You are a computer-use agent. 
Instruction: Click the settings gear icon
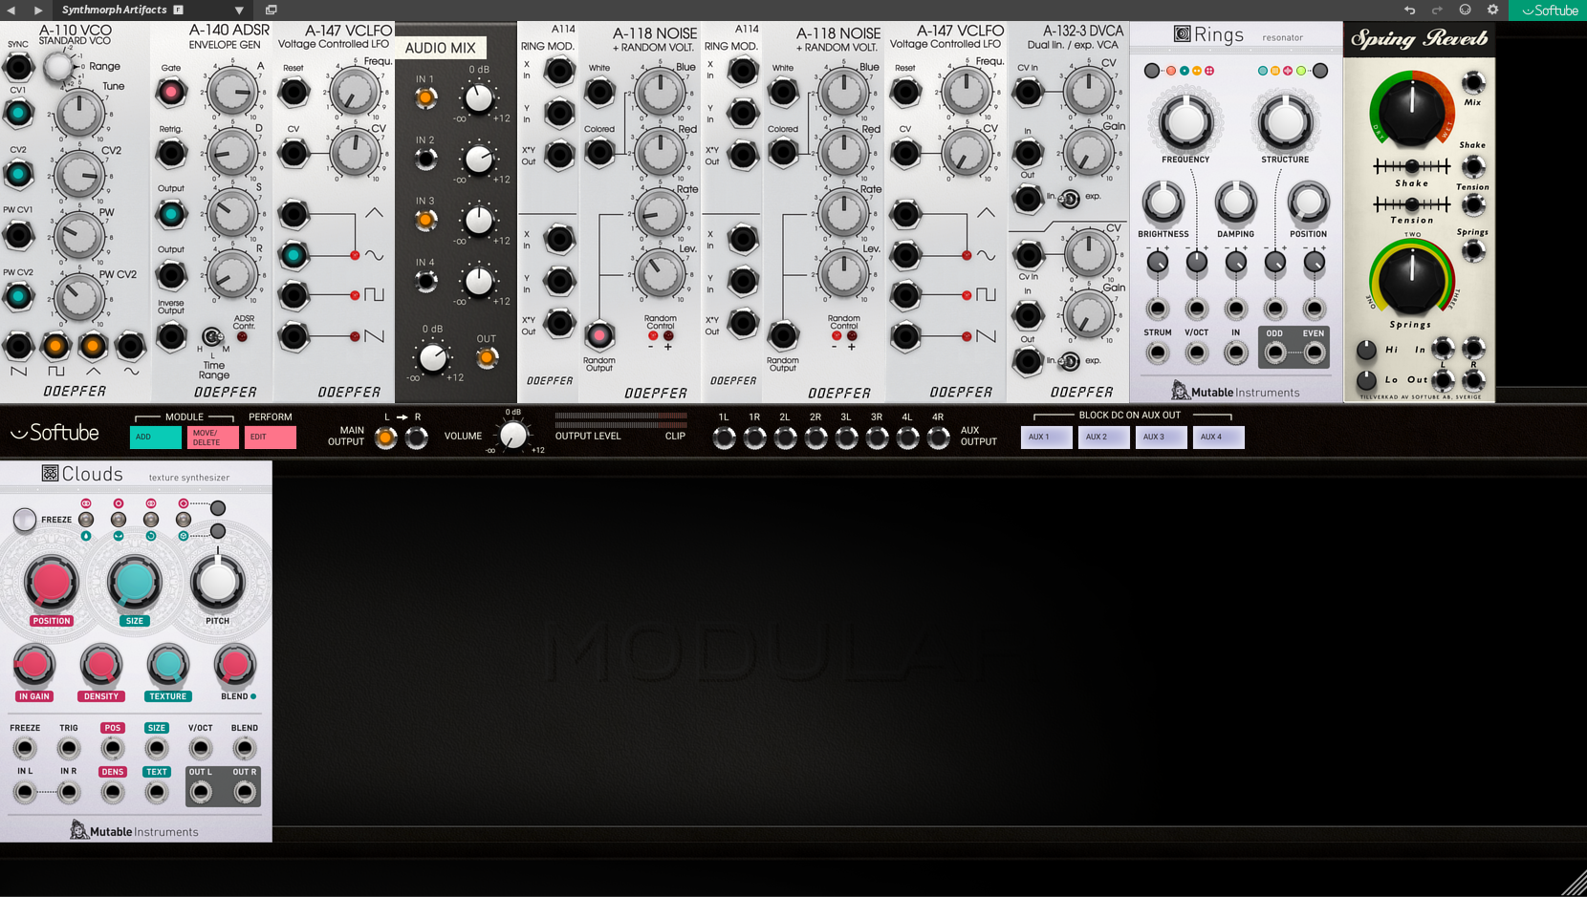1492,11
